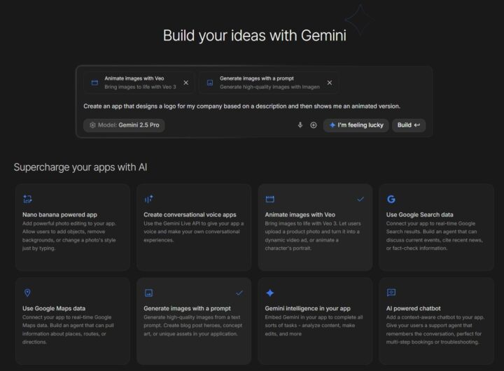The image size is (504, 371).
Task: Click into the app description prompt text
Action: [x=241, y=106]
